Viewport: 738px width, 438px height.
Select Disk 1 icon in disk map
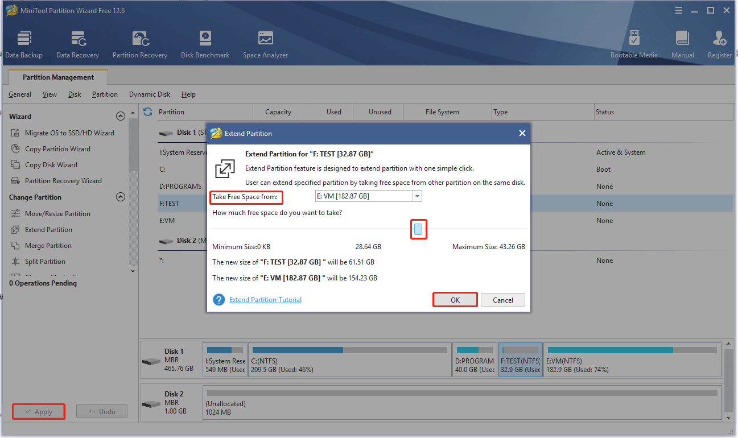151,362
